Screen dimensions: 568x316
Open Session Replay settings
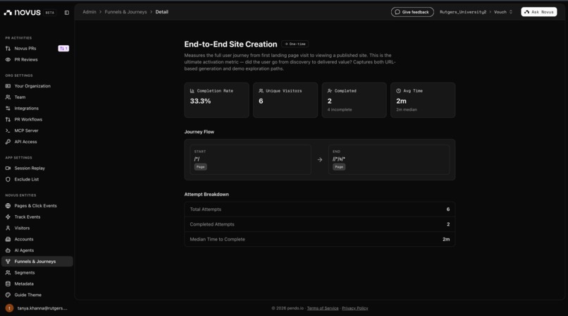click(x=30, y=168)
